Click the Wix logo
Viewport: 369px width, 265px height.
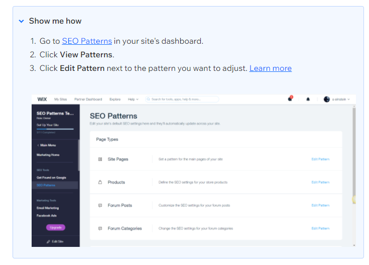click(42, 99)
